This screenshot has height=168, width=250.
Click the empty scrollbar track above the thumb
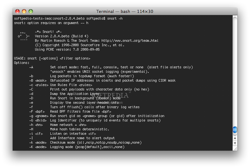235,71
